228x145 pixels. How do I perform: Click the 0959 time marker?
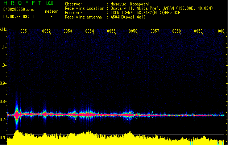tap(198, 31)
